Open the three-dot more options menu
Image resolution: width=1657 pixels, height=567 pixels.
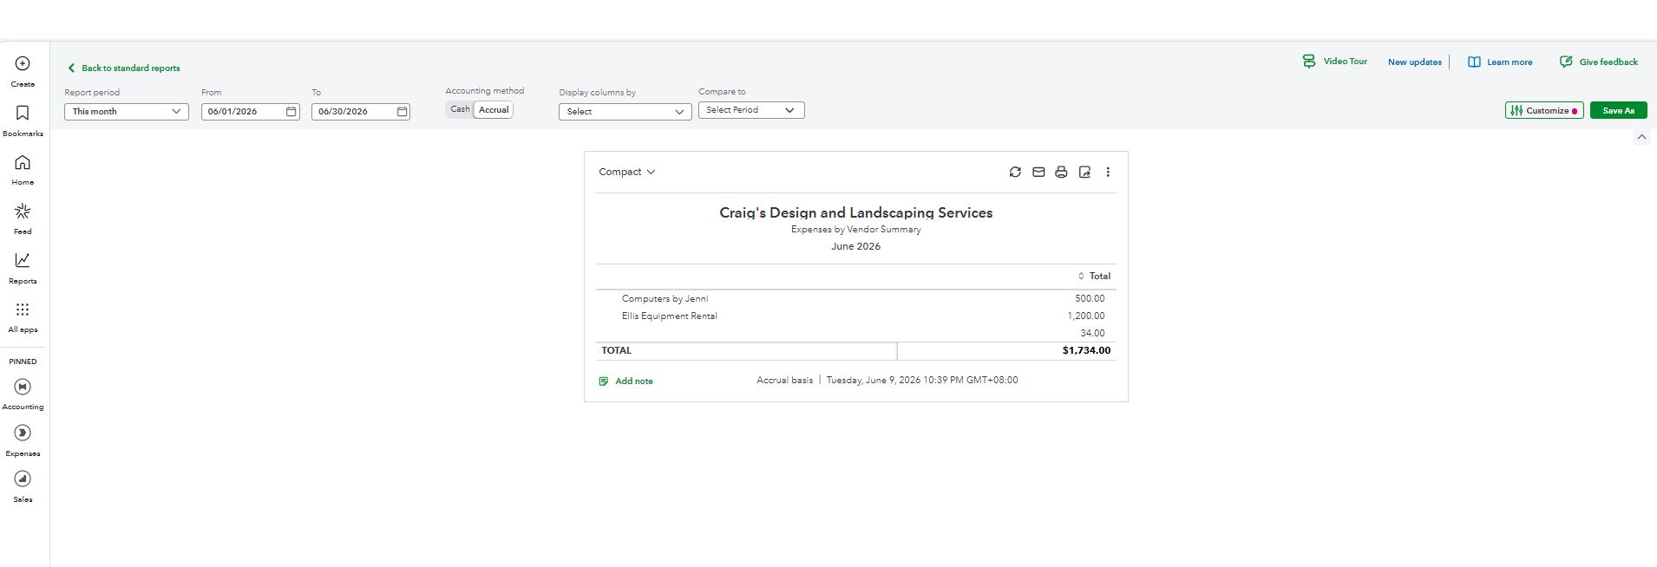[1108, 172]
